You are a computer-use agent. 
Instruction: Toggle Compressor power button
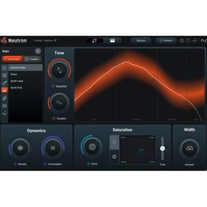[45, 164]
